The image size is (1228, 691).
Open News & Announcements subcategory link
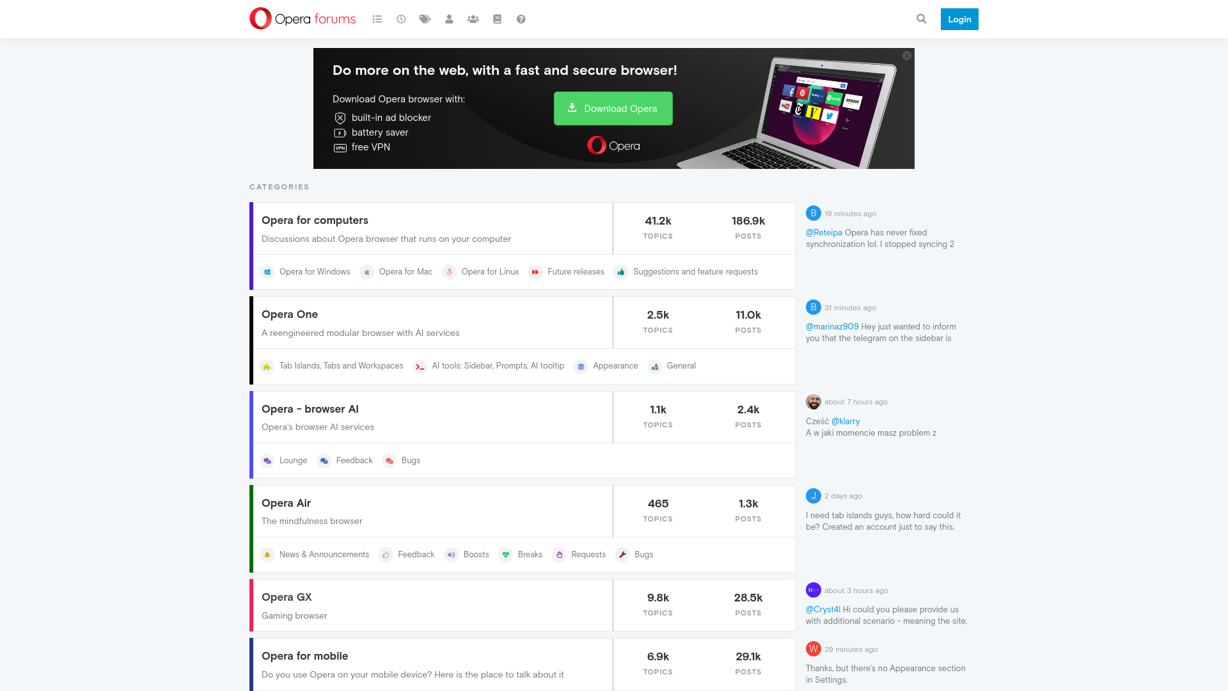[x=324, y=555]
